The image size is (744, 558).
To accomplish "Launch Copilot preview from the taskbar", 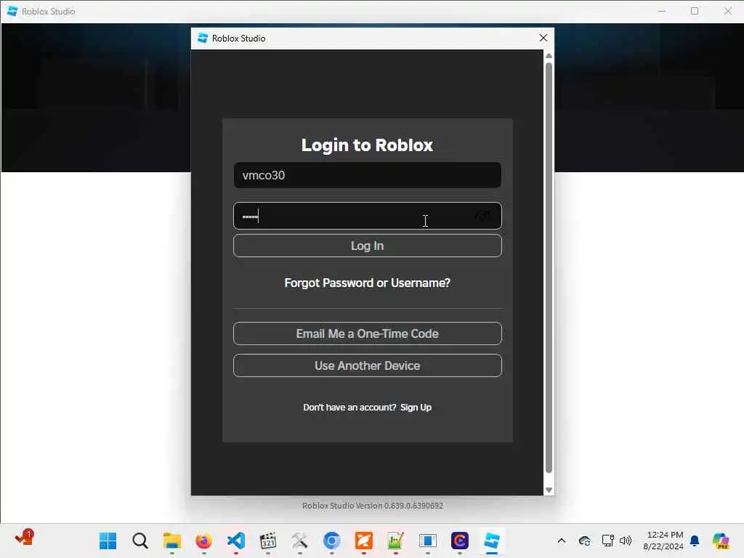I will [x=721, y=541].
